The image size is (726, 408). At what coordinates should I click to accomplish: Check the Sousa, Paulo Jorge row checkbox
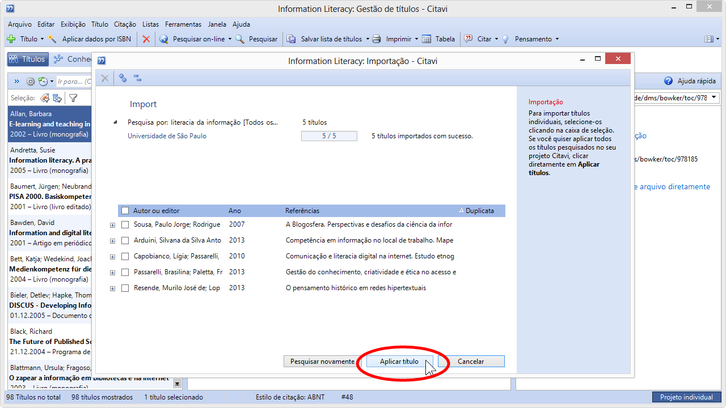pyautogui.click(x=125, y=225)
